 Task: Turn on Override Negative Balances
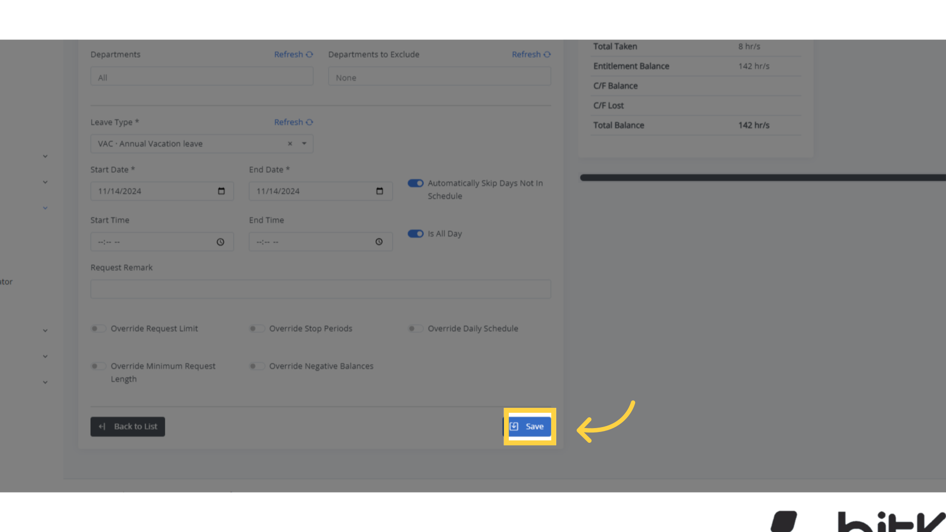click(x=257, y=366)
